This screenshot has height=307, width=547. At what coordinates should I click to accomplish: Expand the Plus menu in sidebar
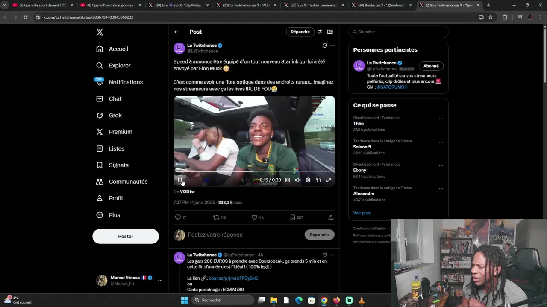pos(109,215)
